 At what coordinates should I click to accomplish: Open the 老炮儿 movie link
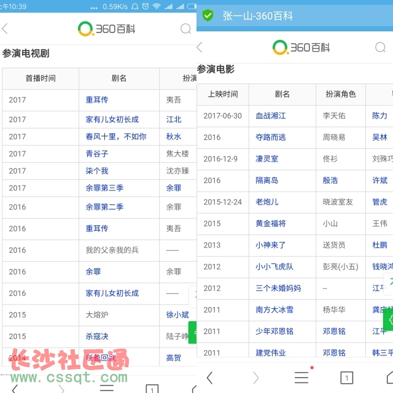click(x=267, y=201)
